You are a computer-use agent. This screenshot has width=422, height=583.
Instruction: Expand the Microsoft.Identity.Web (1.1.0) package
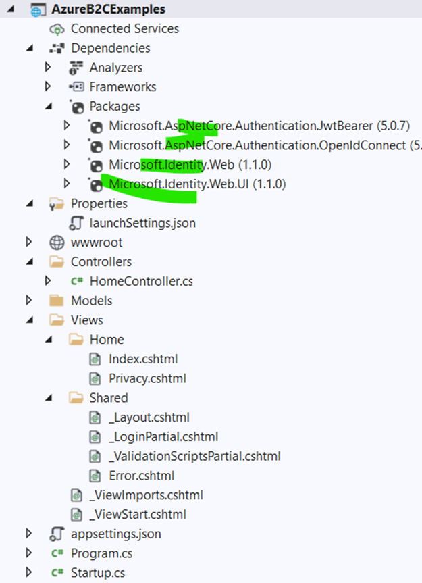pyautogui.click(x=67, y=164)
